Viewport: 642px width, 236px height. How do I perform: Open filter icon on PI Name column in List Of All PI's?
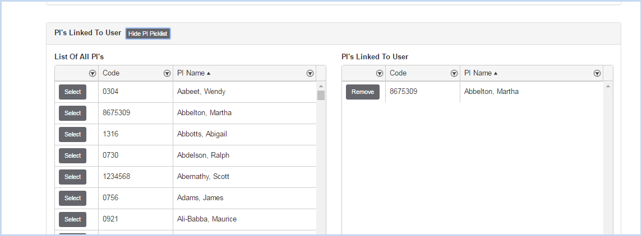click(x=310, y=73)
